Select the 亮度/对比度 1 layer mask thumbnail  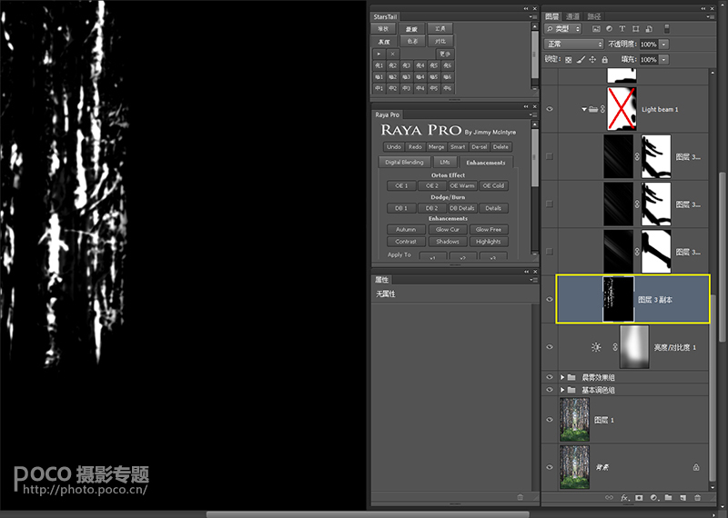(x=634, y=347)
